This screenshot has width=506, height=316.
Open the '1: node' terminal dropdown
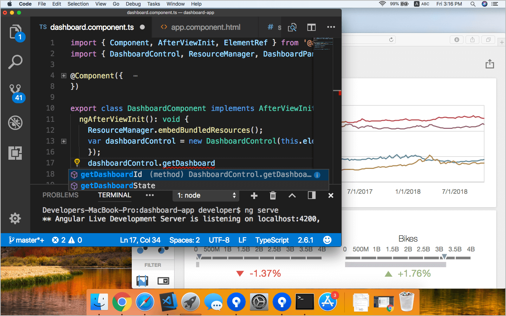coord(206,196)
